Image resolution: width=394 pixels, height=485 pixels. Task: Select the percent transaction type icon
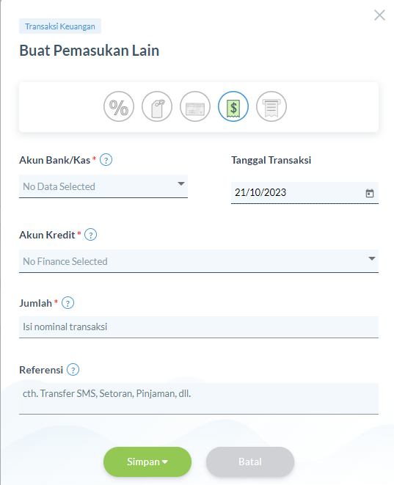point(119,106)
